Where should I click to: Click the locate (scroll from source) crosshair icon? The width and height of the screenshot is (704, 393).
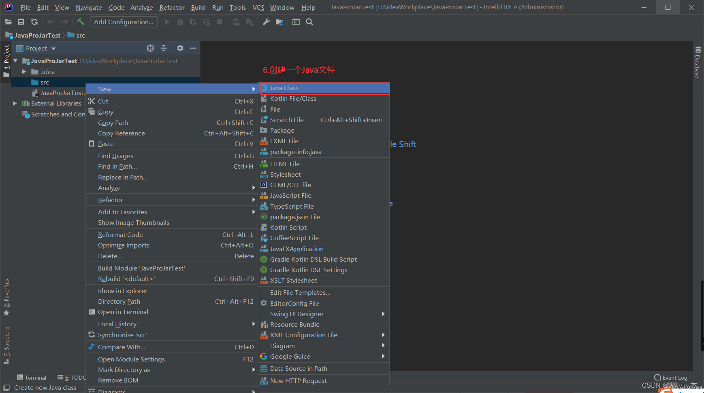150,48
